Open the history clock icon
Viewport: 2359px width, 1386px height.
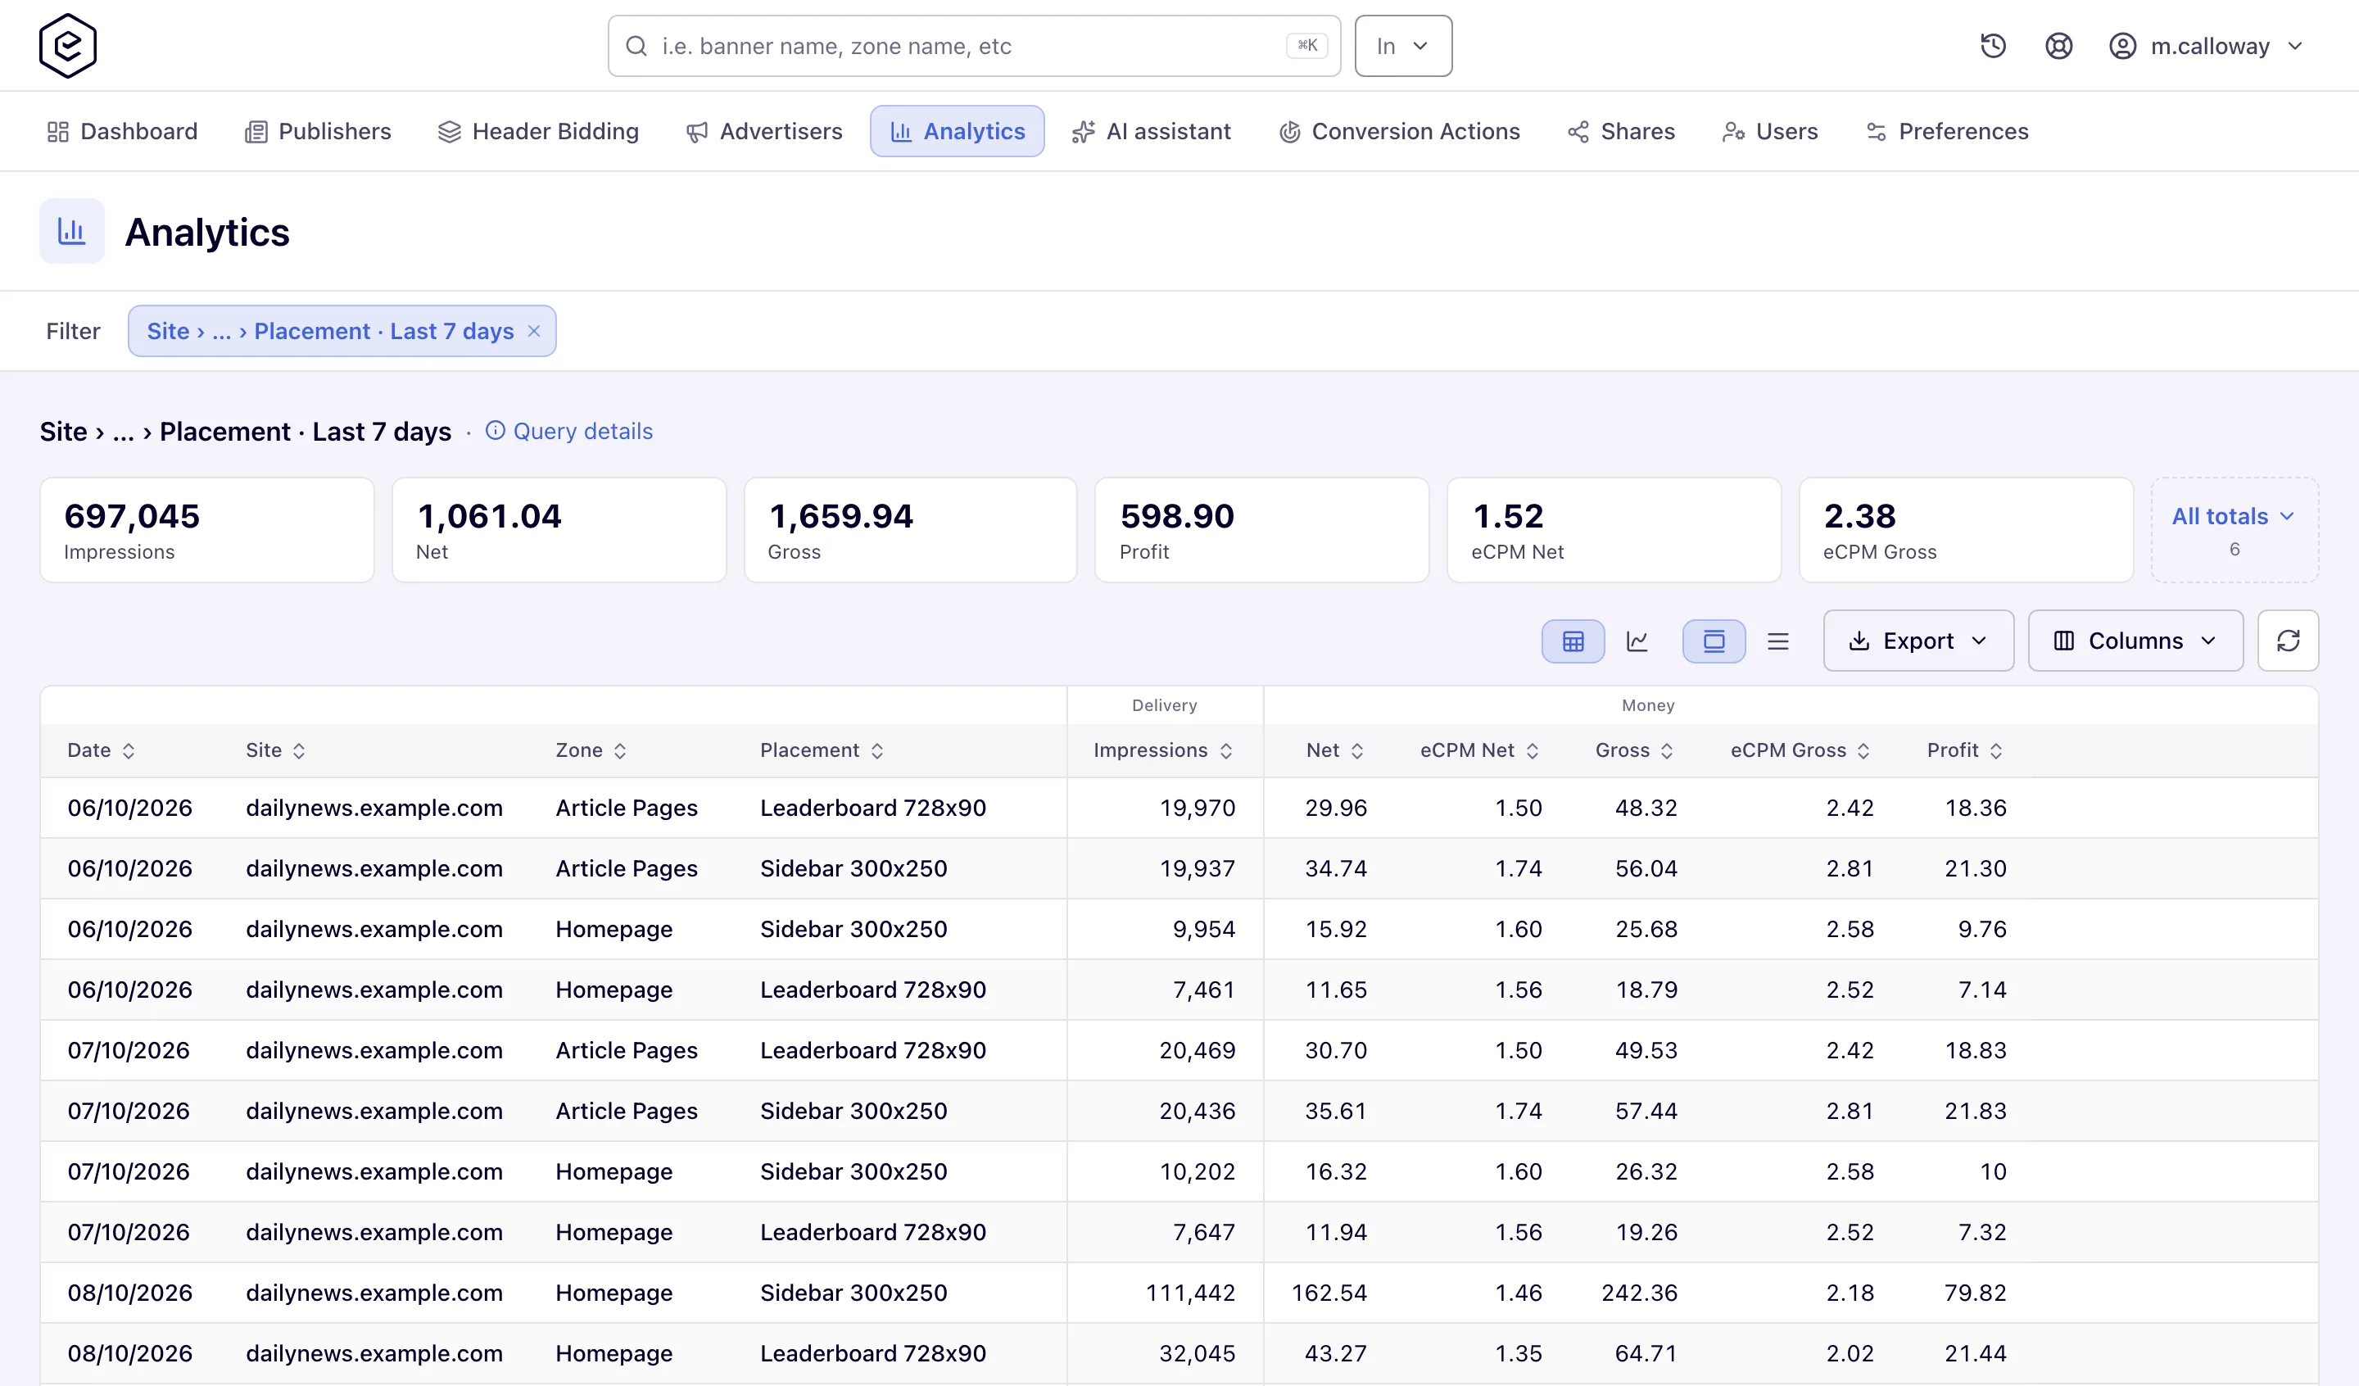pos(1993,46)
